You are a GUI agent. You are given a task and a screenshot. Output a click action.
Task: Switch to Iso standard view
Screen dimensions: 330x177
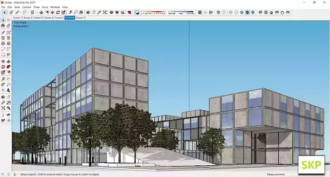(x=260, y=12)
